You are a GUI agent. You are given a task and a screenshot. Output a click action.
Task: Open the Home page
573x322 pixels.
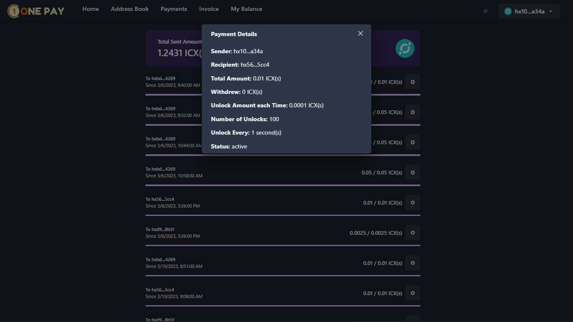click(91, 9)
